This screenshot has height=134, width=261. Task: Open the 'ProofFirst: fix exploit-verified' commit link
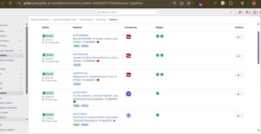coord(96,117)
